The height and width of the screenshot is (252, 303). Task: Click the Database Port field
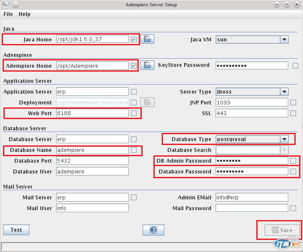pos(92,161)
